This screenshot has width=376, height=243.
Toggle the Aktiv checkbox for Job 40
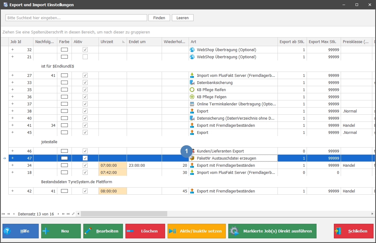85,118
